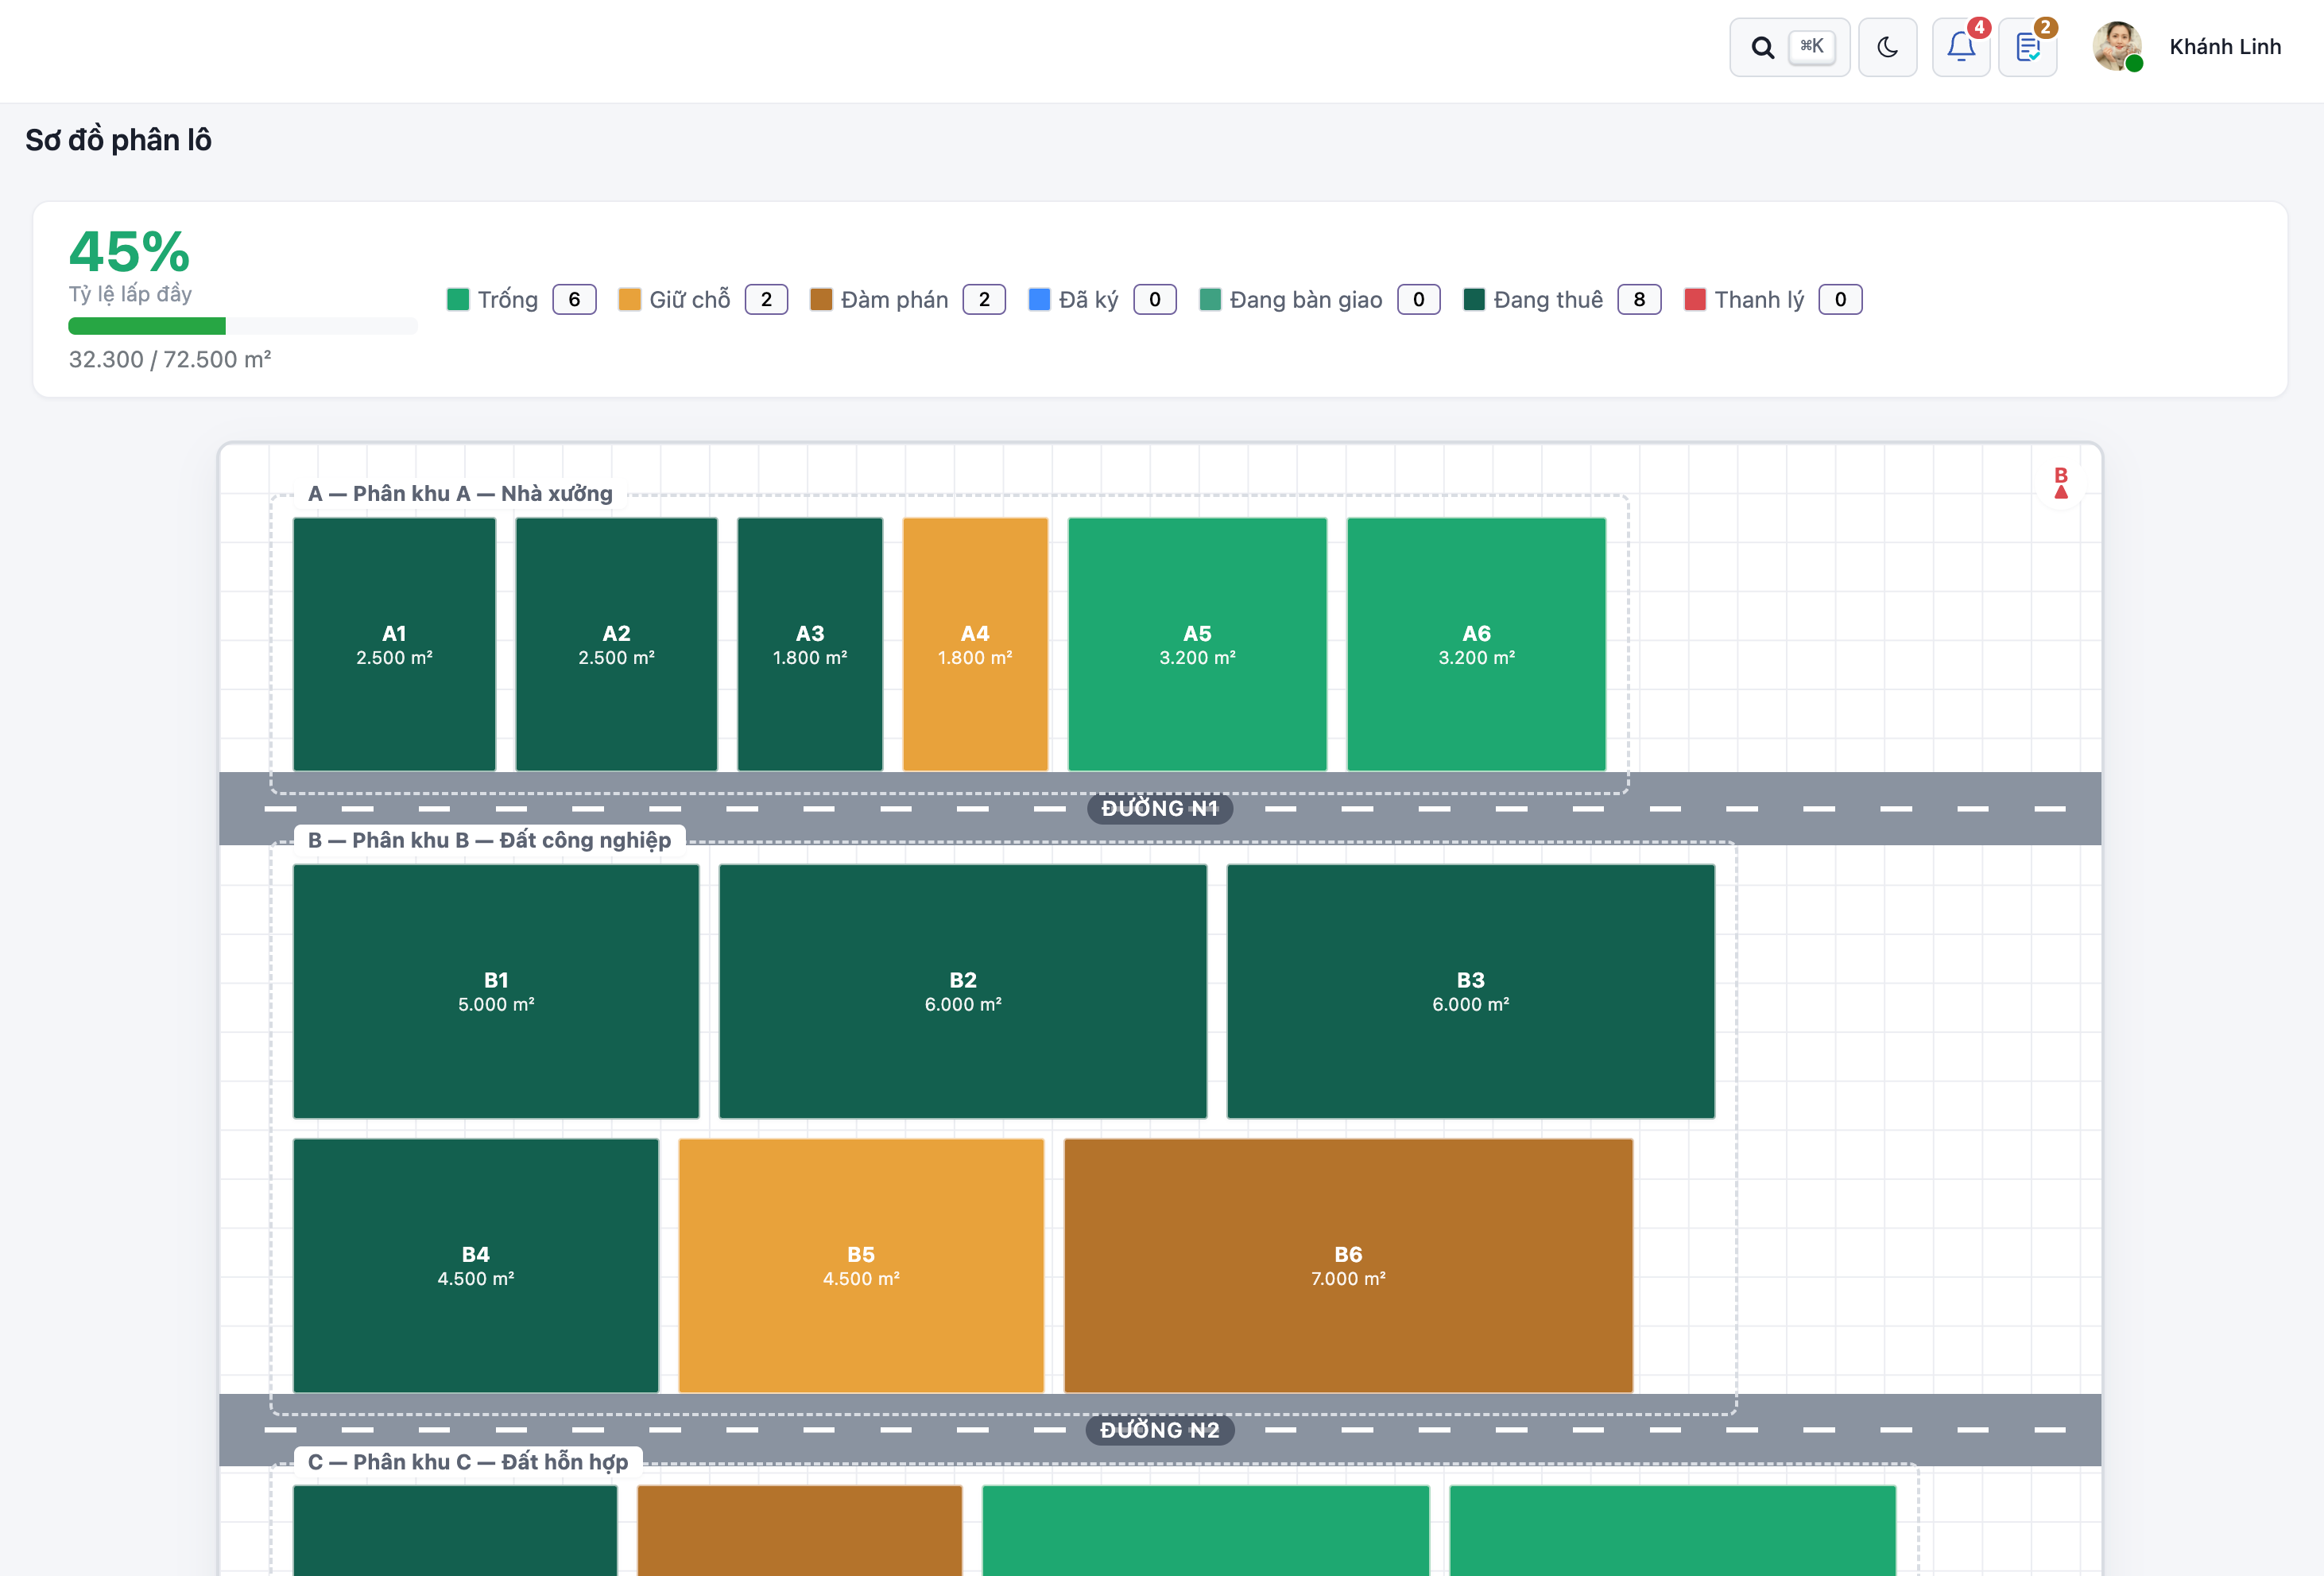Click the Phân khu C — Đất hỗn hợp label
Image resolution: width=2324 pixels, height=1576 pixels.
point(468,1462)
